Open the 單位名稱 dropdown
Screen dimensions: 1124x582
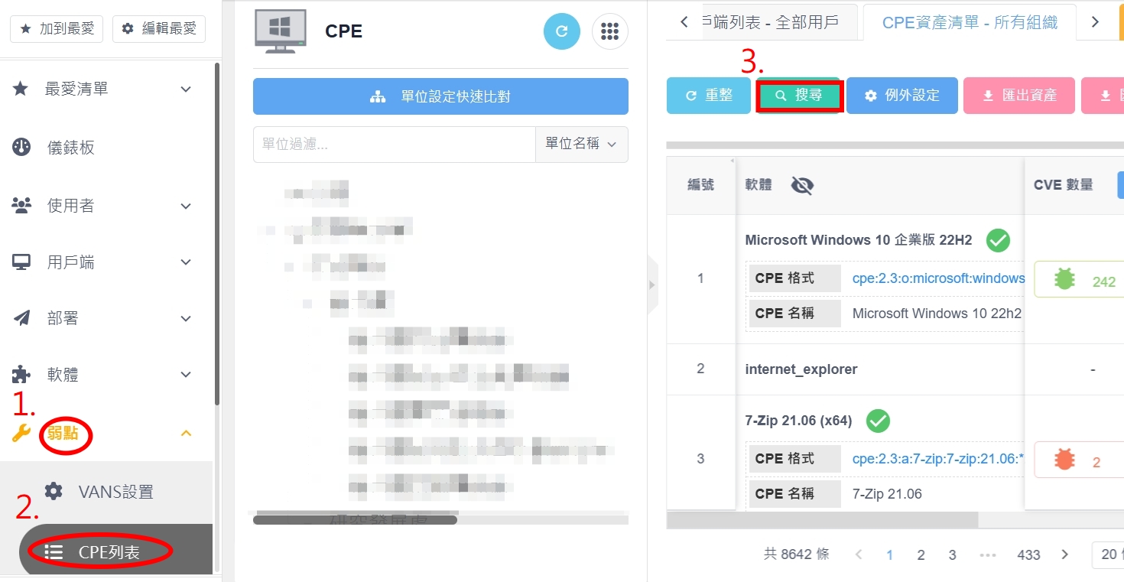point(581,144)
